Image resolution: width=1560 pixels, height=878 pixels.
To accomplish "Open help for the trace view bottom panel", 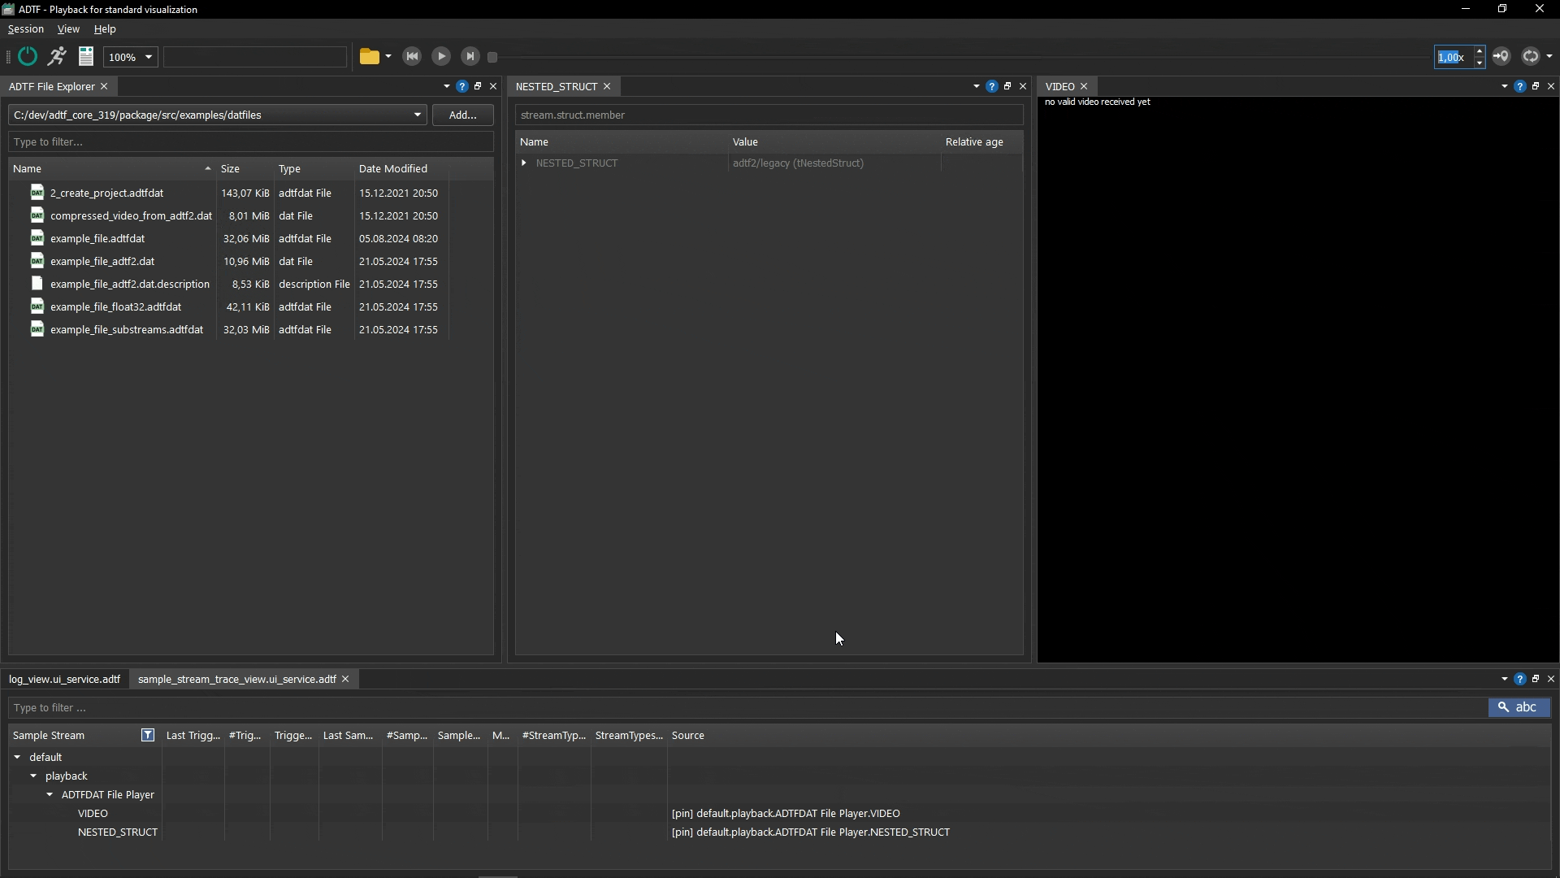I will point(1520,679).
